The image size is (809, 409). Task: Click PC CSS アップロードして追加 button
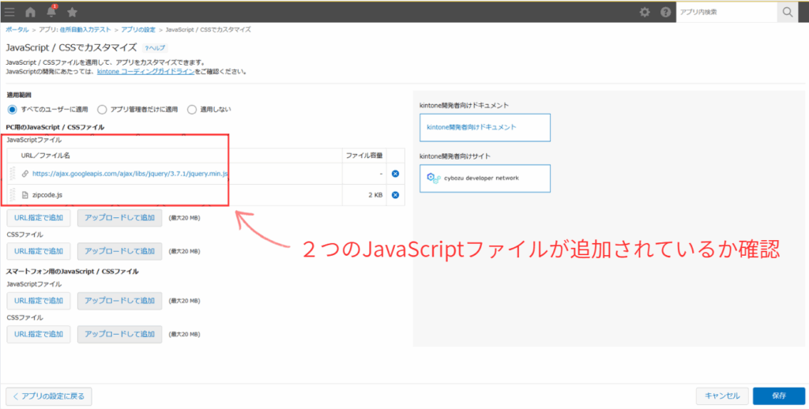click(120, 251)
